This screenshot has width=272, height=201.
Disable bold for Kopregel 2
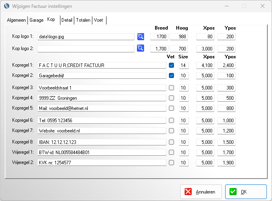(x=171, y=75)
